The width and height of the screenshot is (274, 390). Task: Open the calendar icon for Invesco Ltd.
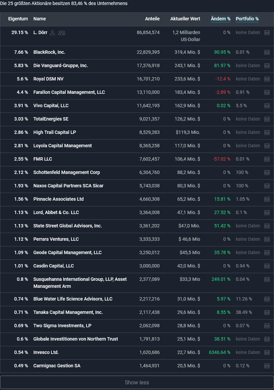[267, 353]
